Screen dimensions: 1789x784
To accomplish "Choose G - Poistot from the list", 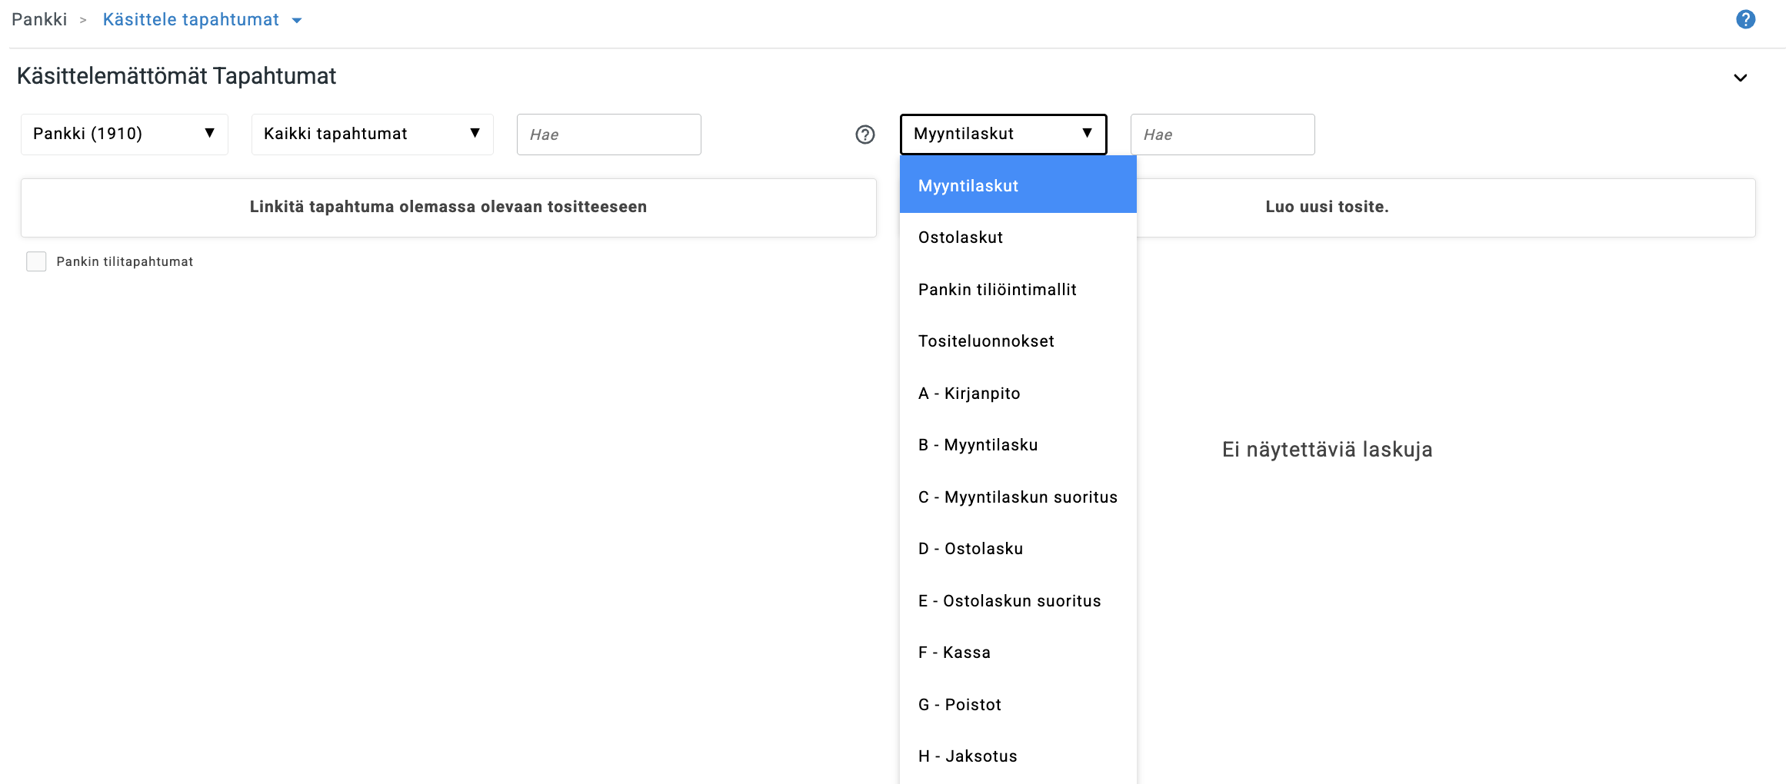I will 959,705.
